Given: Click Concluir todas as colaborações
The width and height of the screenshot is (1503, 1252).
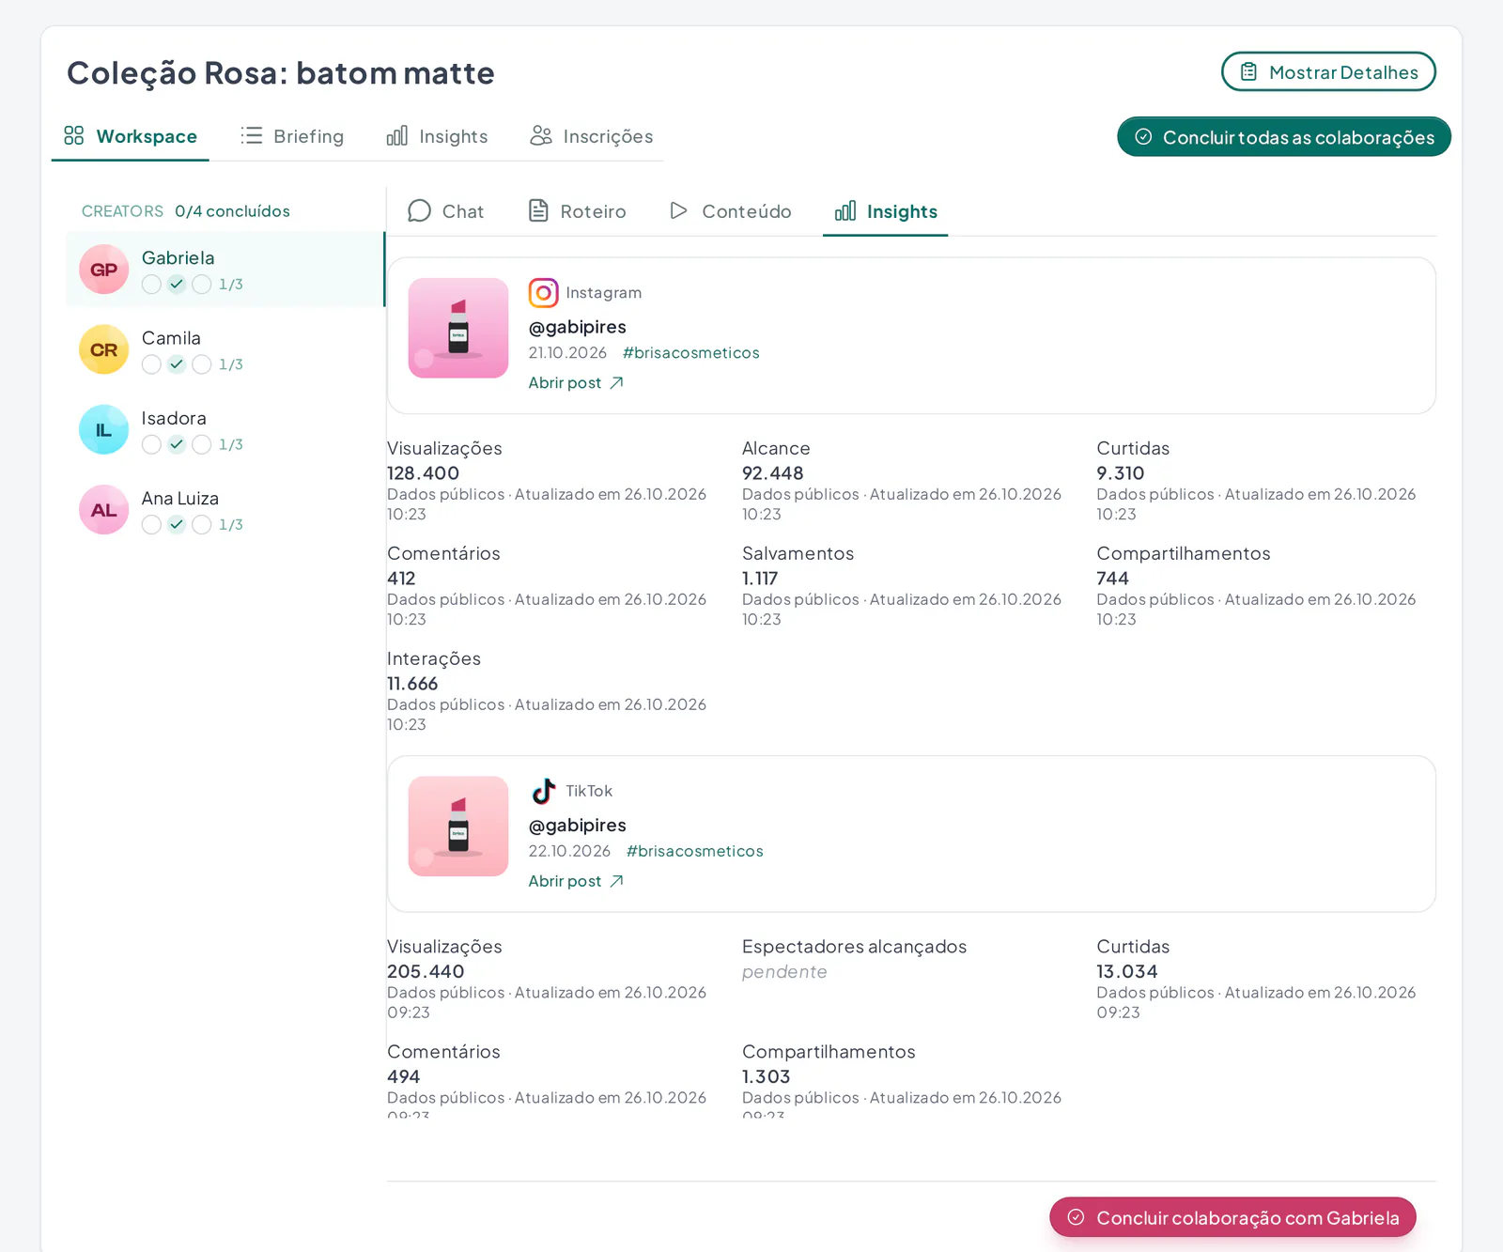Looking at the screenshot, I should [x=1284, y=137].
